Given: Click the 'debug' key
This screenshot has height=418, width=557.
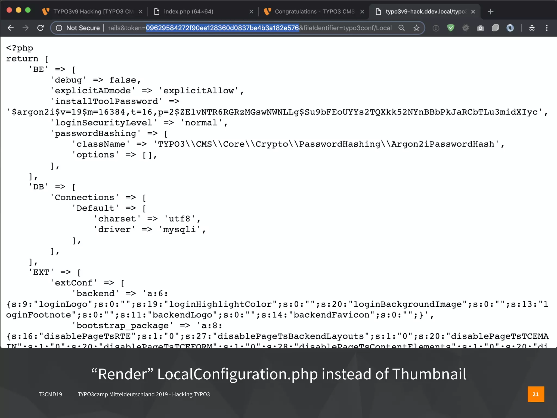Looking at the screenshot, I should (68, 80).
